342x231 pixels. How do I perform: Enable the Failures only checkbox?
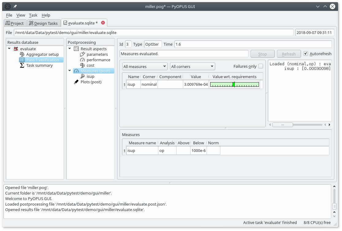(x=260, y=66)
